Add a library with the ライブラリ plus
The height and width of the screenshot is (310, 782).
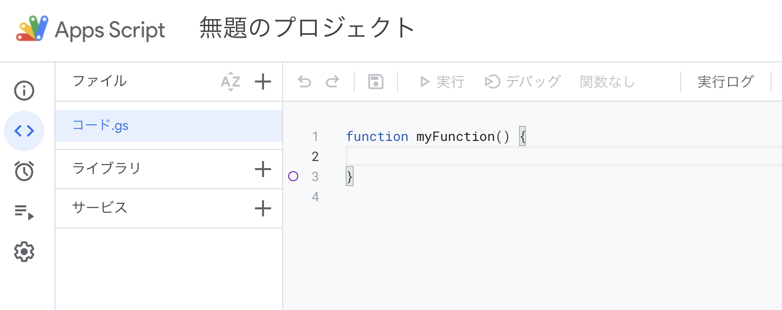click(x=263, y=170)
